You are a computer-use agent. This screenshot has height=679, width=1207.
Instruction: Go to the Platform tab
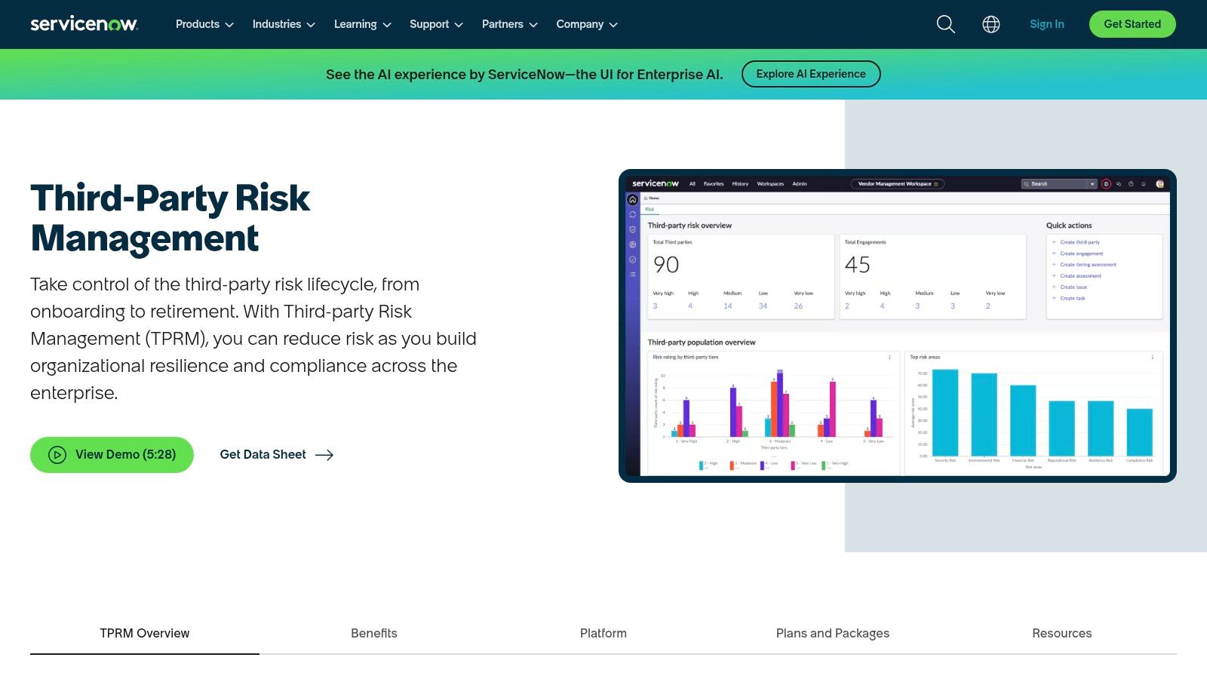point(603,633)
